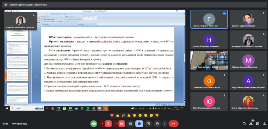Select Олег Анатолійович Блінов video tile
268x129 pixels.
209,60
